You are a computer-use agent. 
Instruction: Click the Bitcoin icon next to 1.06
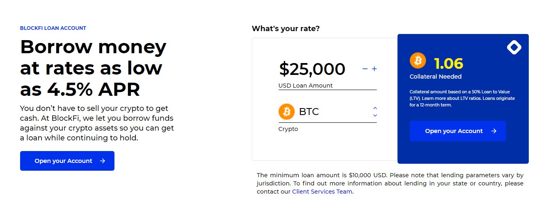(418, 61)
